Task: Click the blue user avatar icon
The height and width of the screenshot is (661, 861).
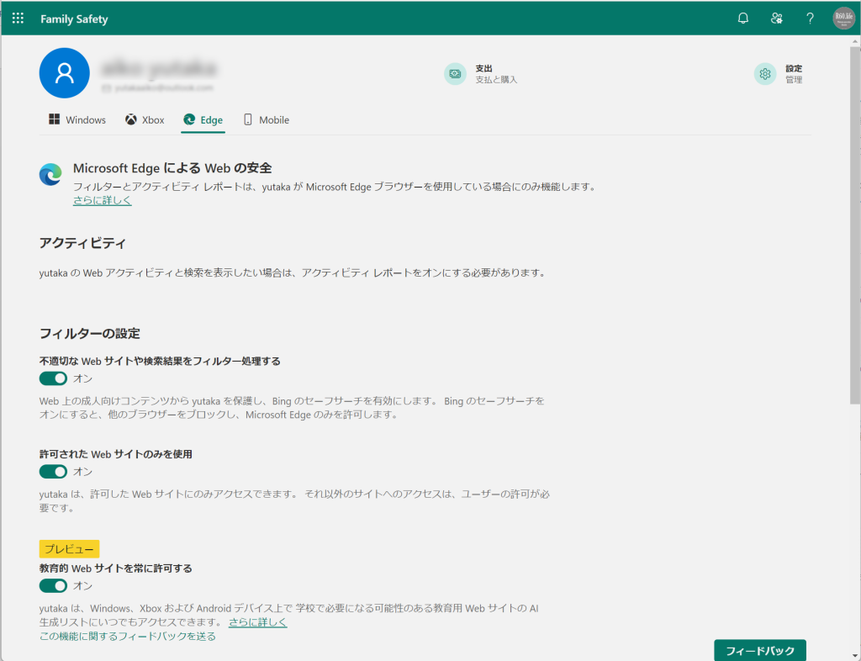Action: (x=64, y=73)
